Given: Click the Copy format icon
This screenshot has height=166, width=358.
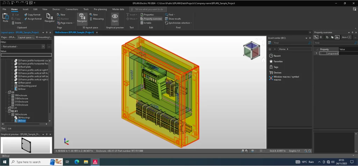Looking at the screenshot, I should [32, 15].
